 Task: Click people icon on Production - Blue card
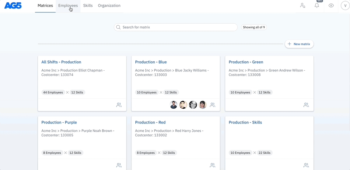coord(212,105)
